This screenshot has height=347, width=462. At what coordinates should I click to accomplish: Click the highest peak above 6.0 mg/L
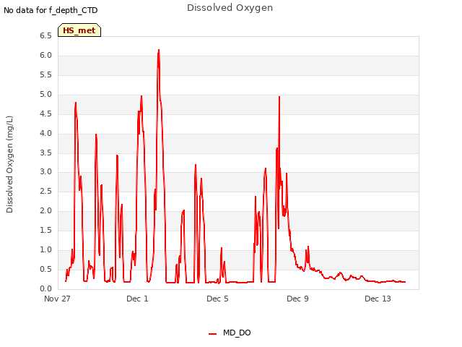click(x=159, y=50)
